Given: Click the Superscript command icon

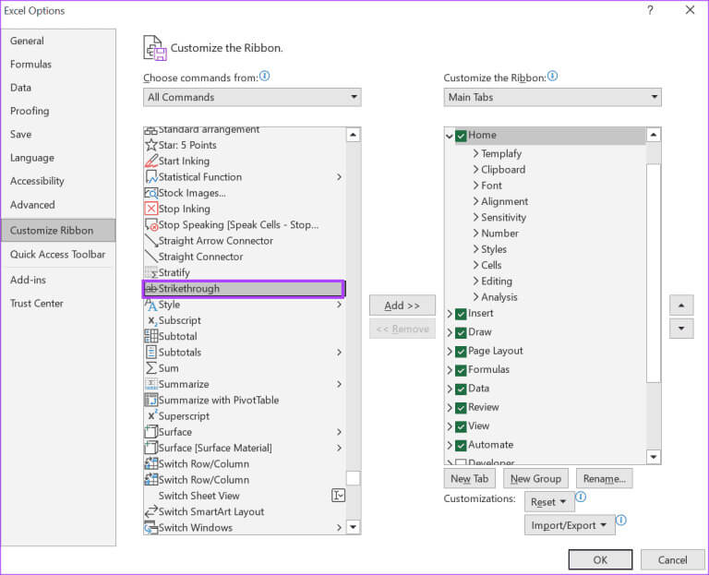Looking at the screenshot, I should [x=151, y=416].
